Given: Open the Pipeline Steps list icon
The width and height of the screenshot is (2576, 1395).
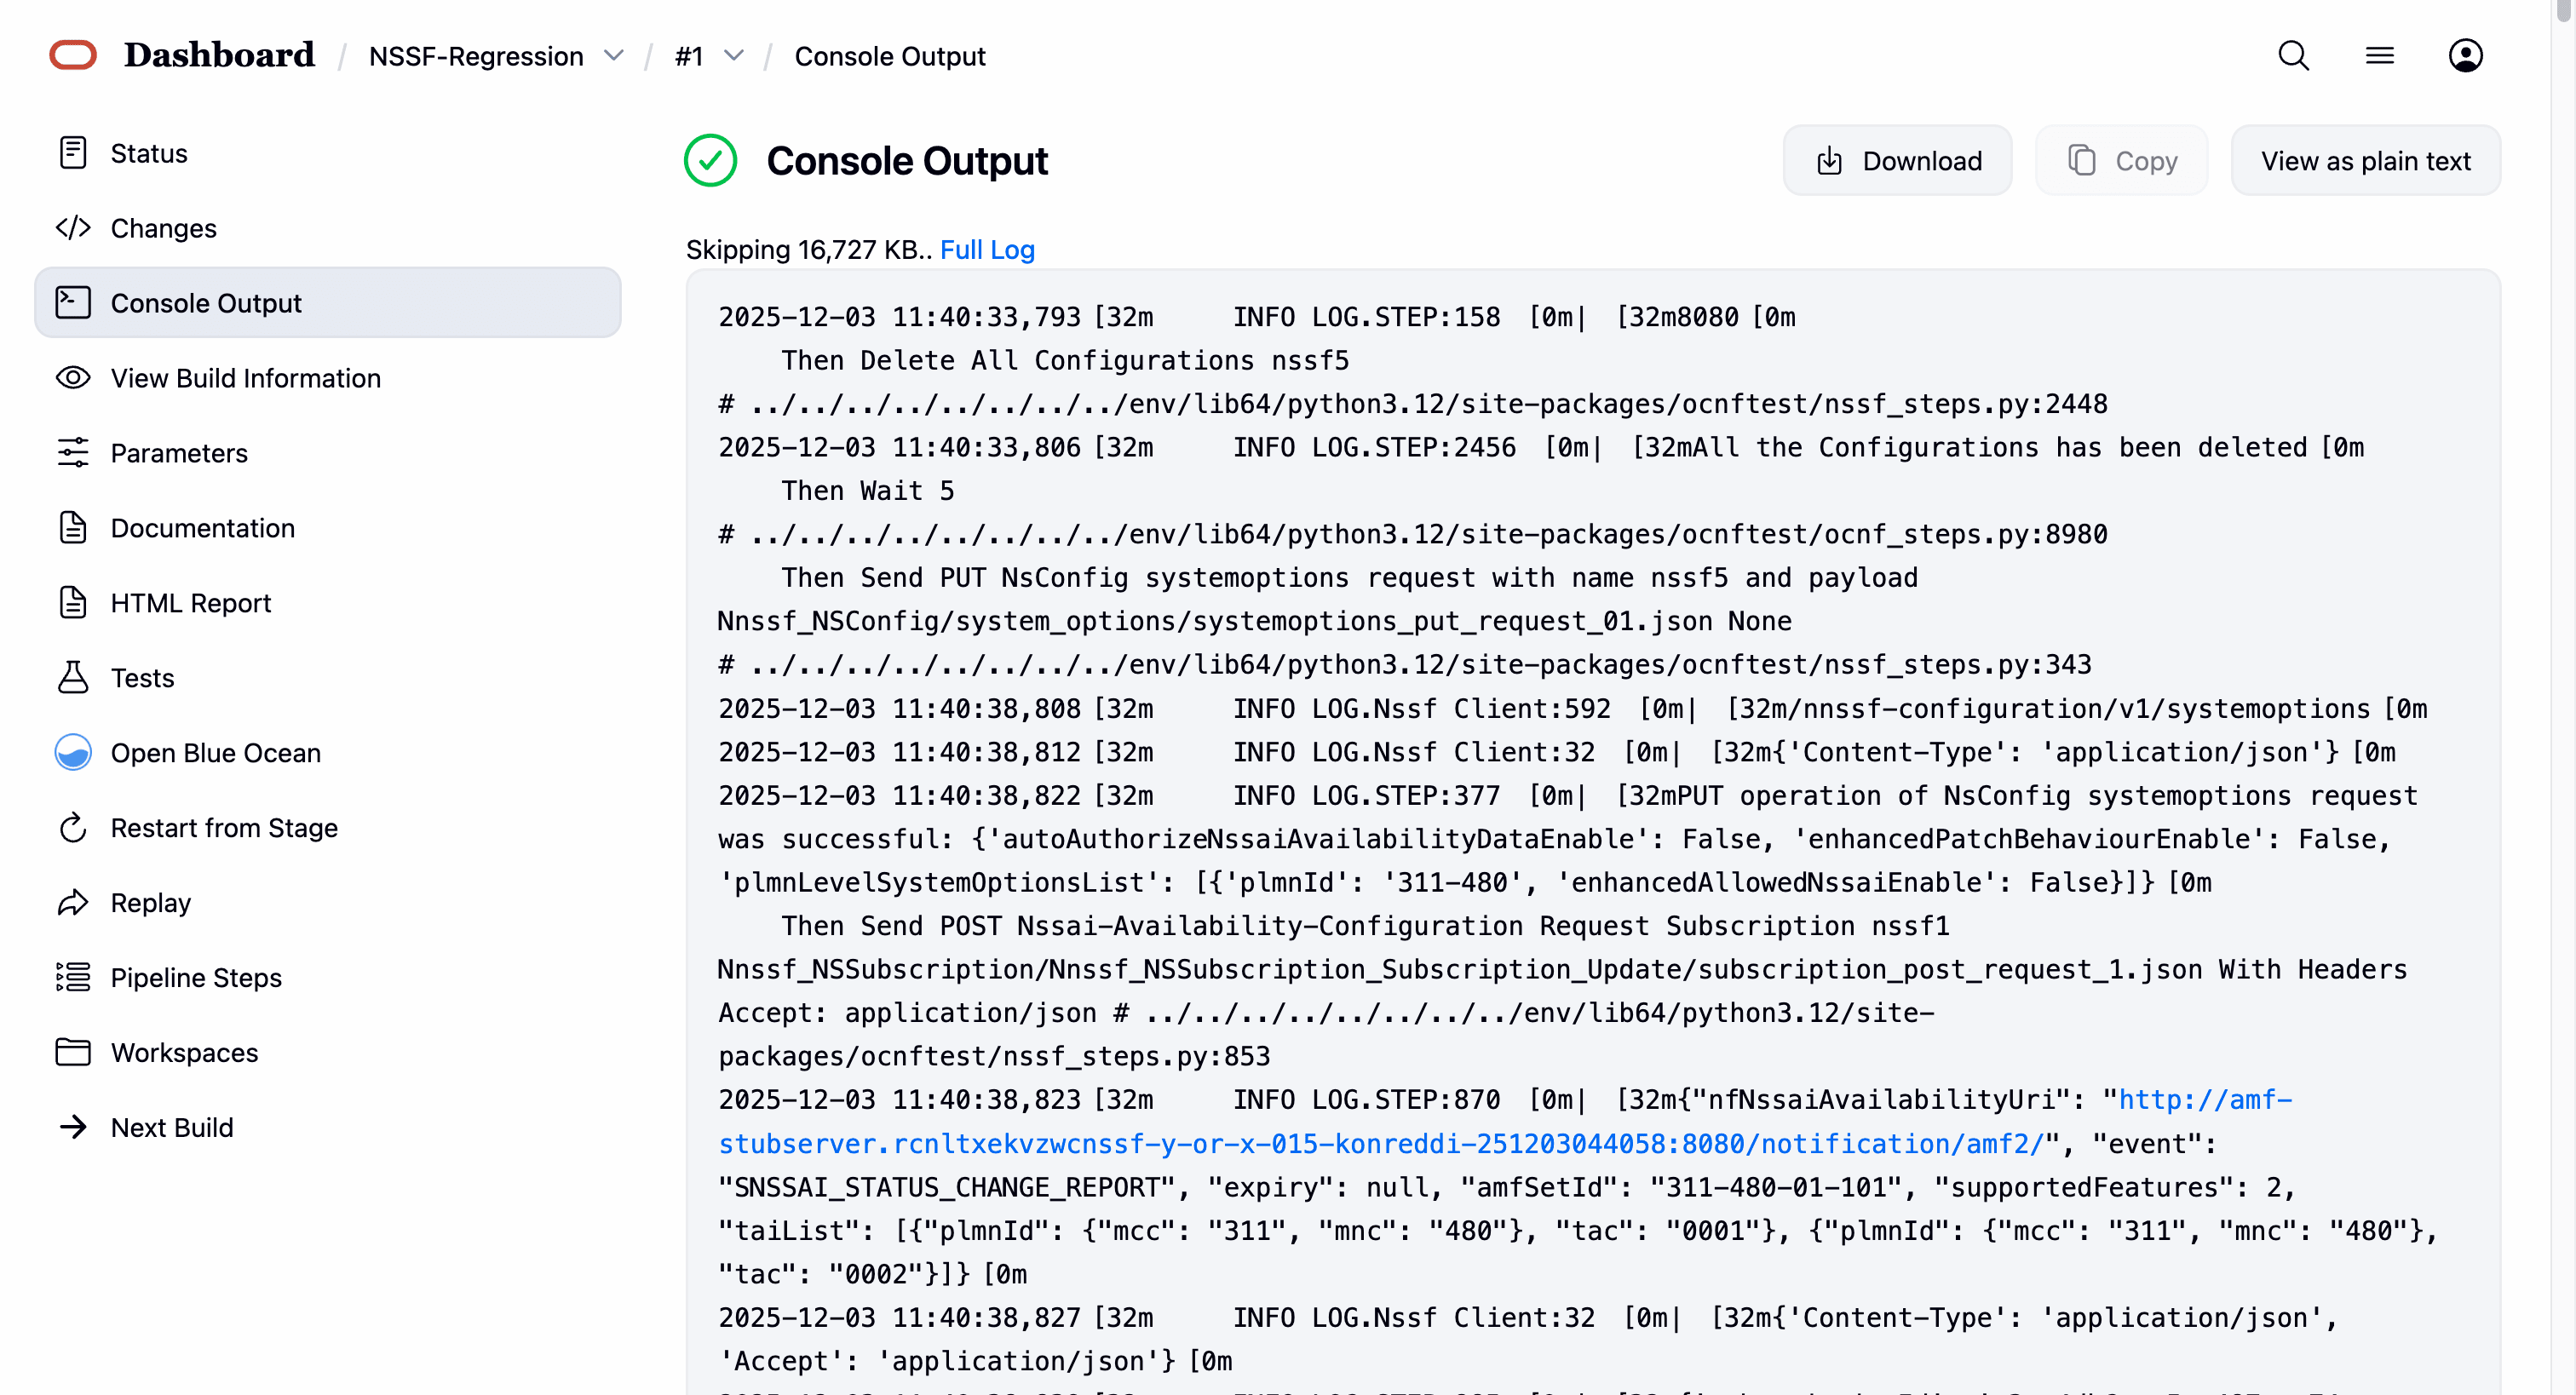Looking at the screenshot, I should (x=73, y=977).
